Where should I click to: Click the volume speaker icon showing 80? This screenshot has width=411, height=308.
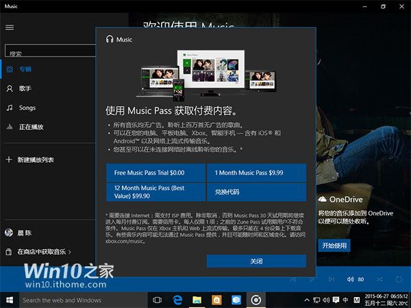[x=351, y=279]
